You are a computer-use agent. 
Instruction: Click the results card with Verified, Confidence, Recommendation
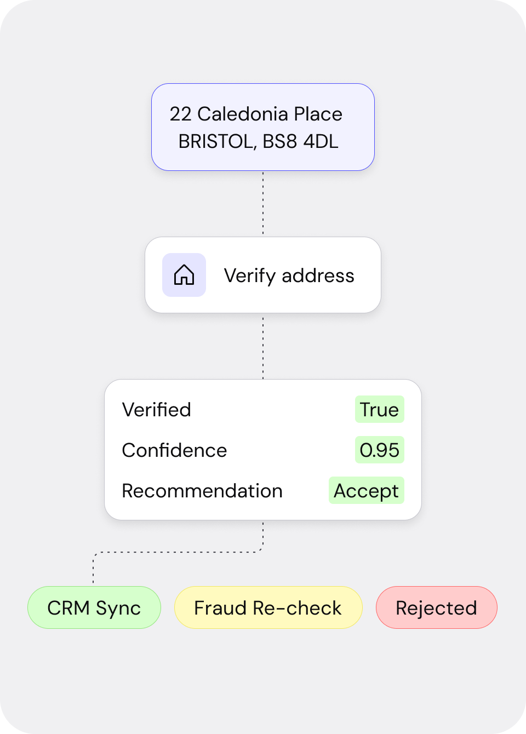(x=263, y=450)
